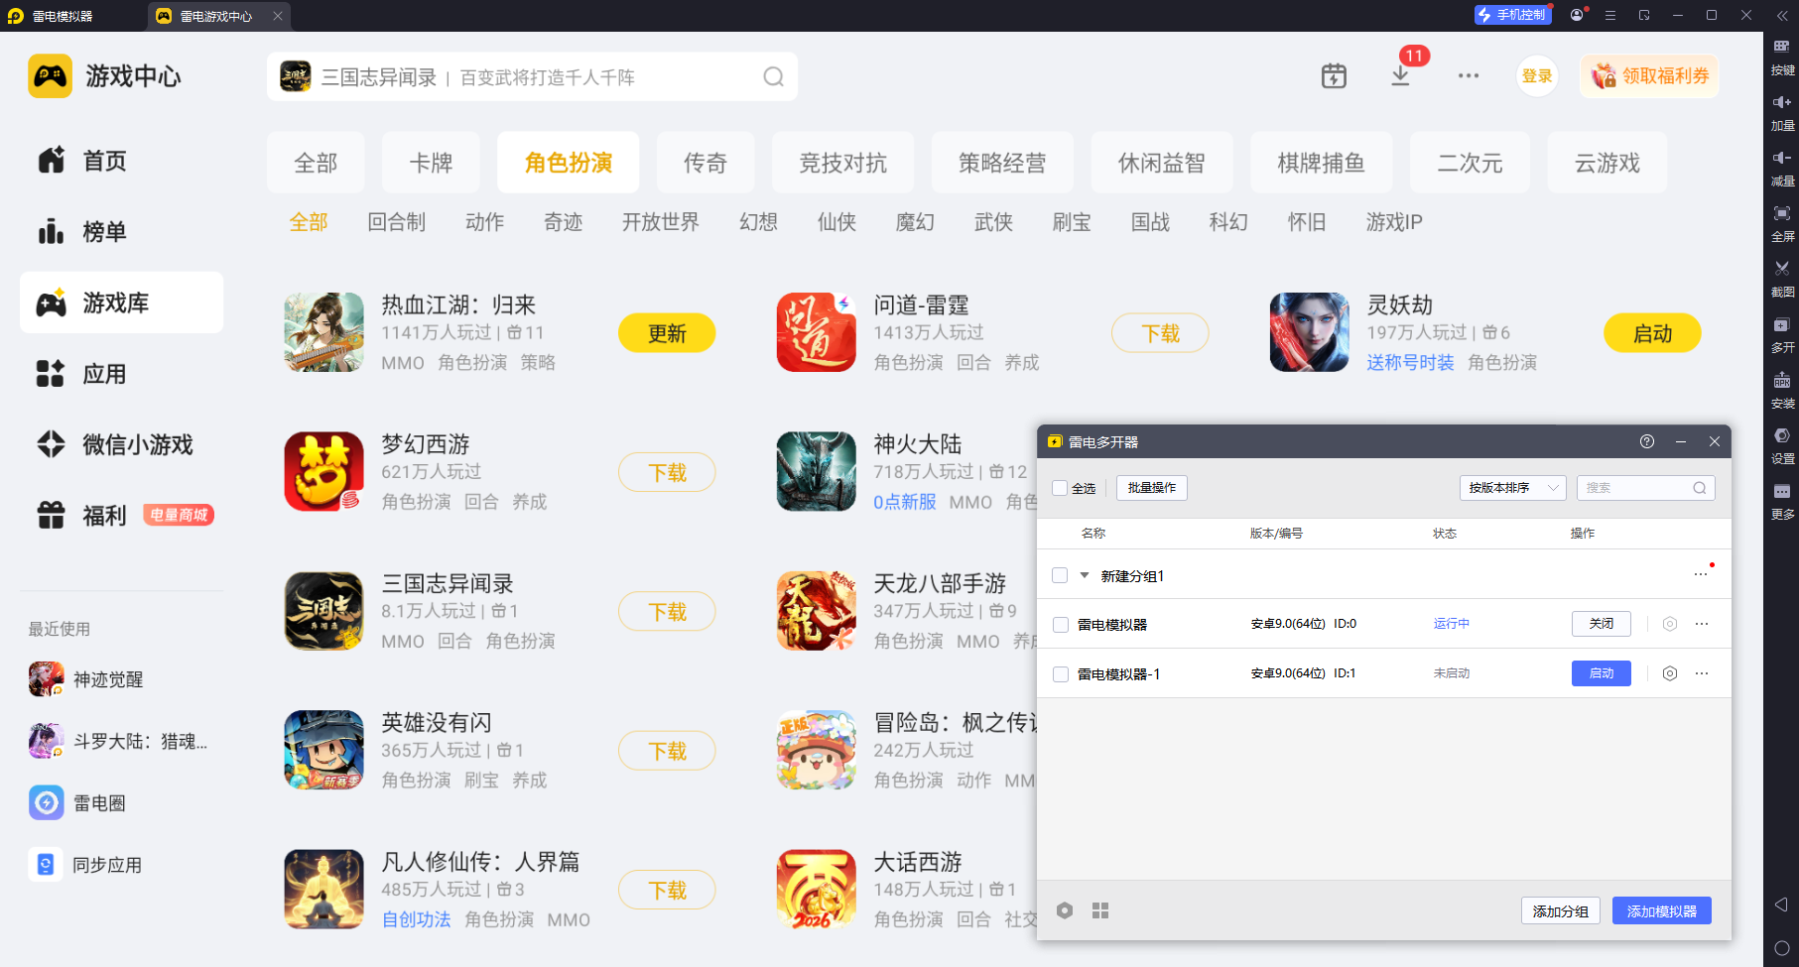The height and width of the screenshot is (967, 1799).
Task: Select the 卡牌 category tab
Action: (x=431, y=163)
